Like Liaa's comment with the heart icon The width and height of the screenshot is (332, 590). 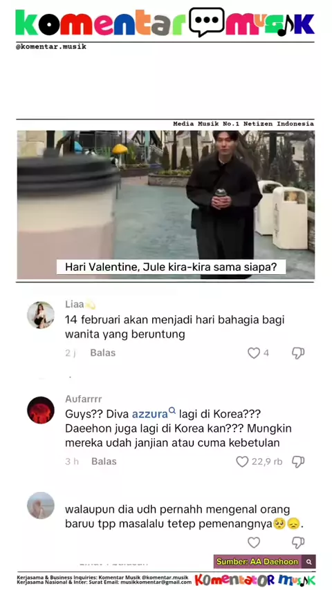254,353
